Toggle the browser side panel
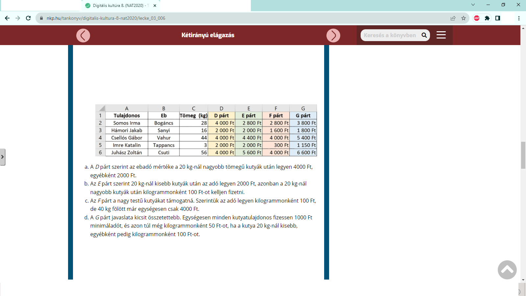 [498, 18]
